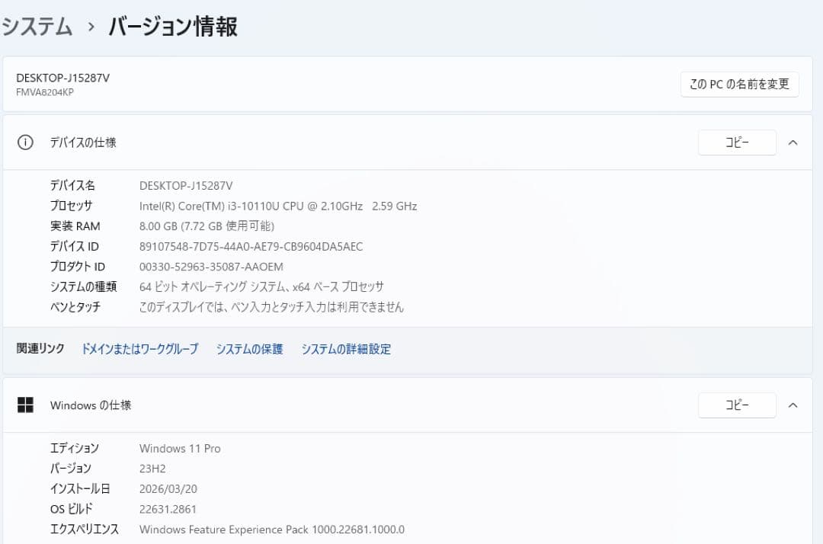The image size is (823, 544).
Task: Select the breadcrumb arrow between システム and バージョン情報
Action: 89,25
